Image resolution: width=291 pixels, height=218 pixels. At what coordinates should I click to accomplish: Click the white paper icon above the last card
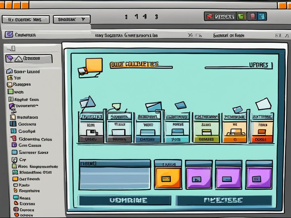pos(263,104)
